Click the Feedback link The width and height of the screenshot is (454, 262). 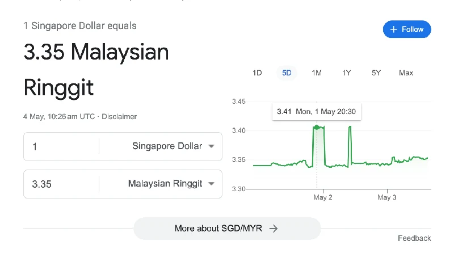click(x=414, y=238)
